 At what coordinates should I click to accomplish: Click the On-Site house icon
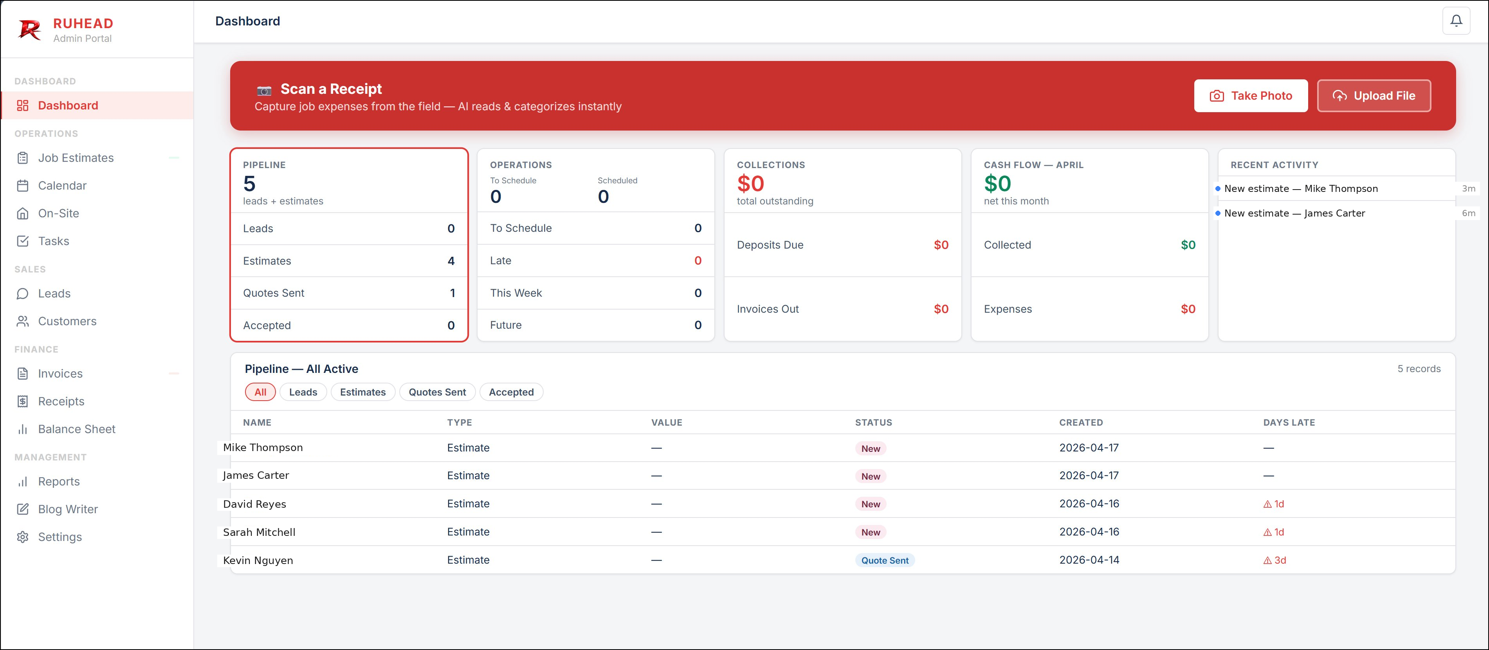tap(23, 213)
